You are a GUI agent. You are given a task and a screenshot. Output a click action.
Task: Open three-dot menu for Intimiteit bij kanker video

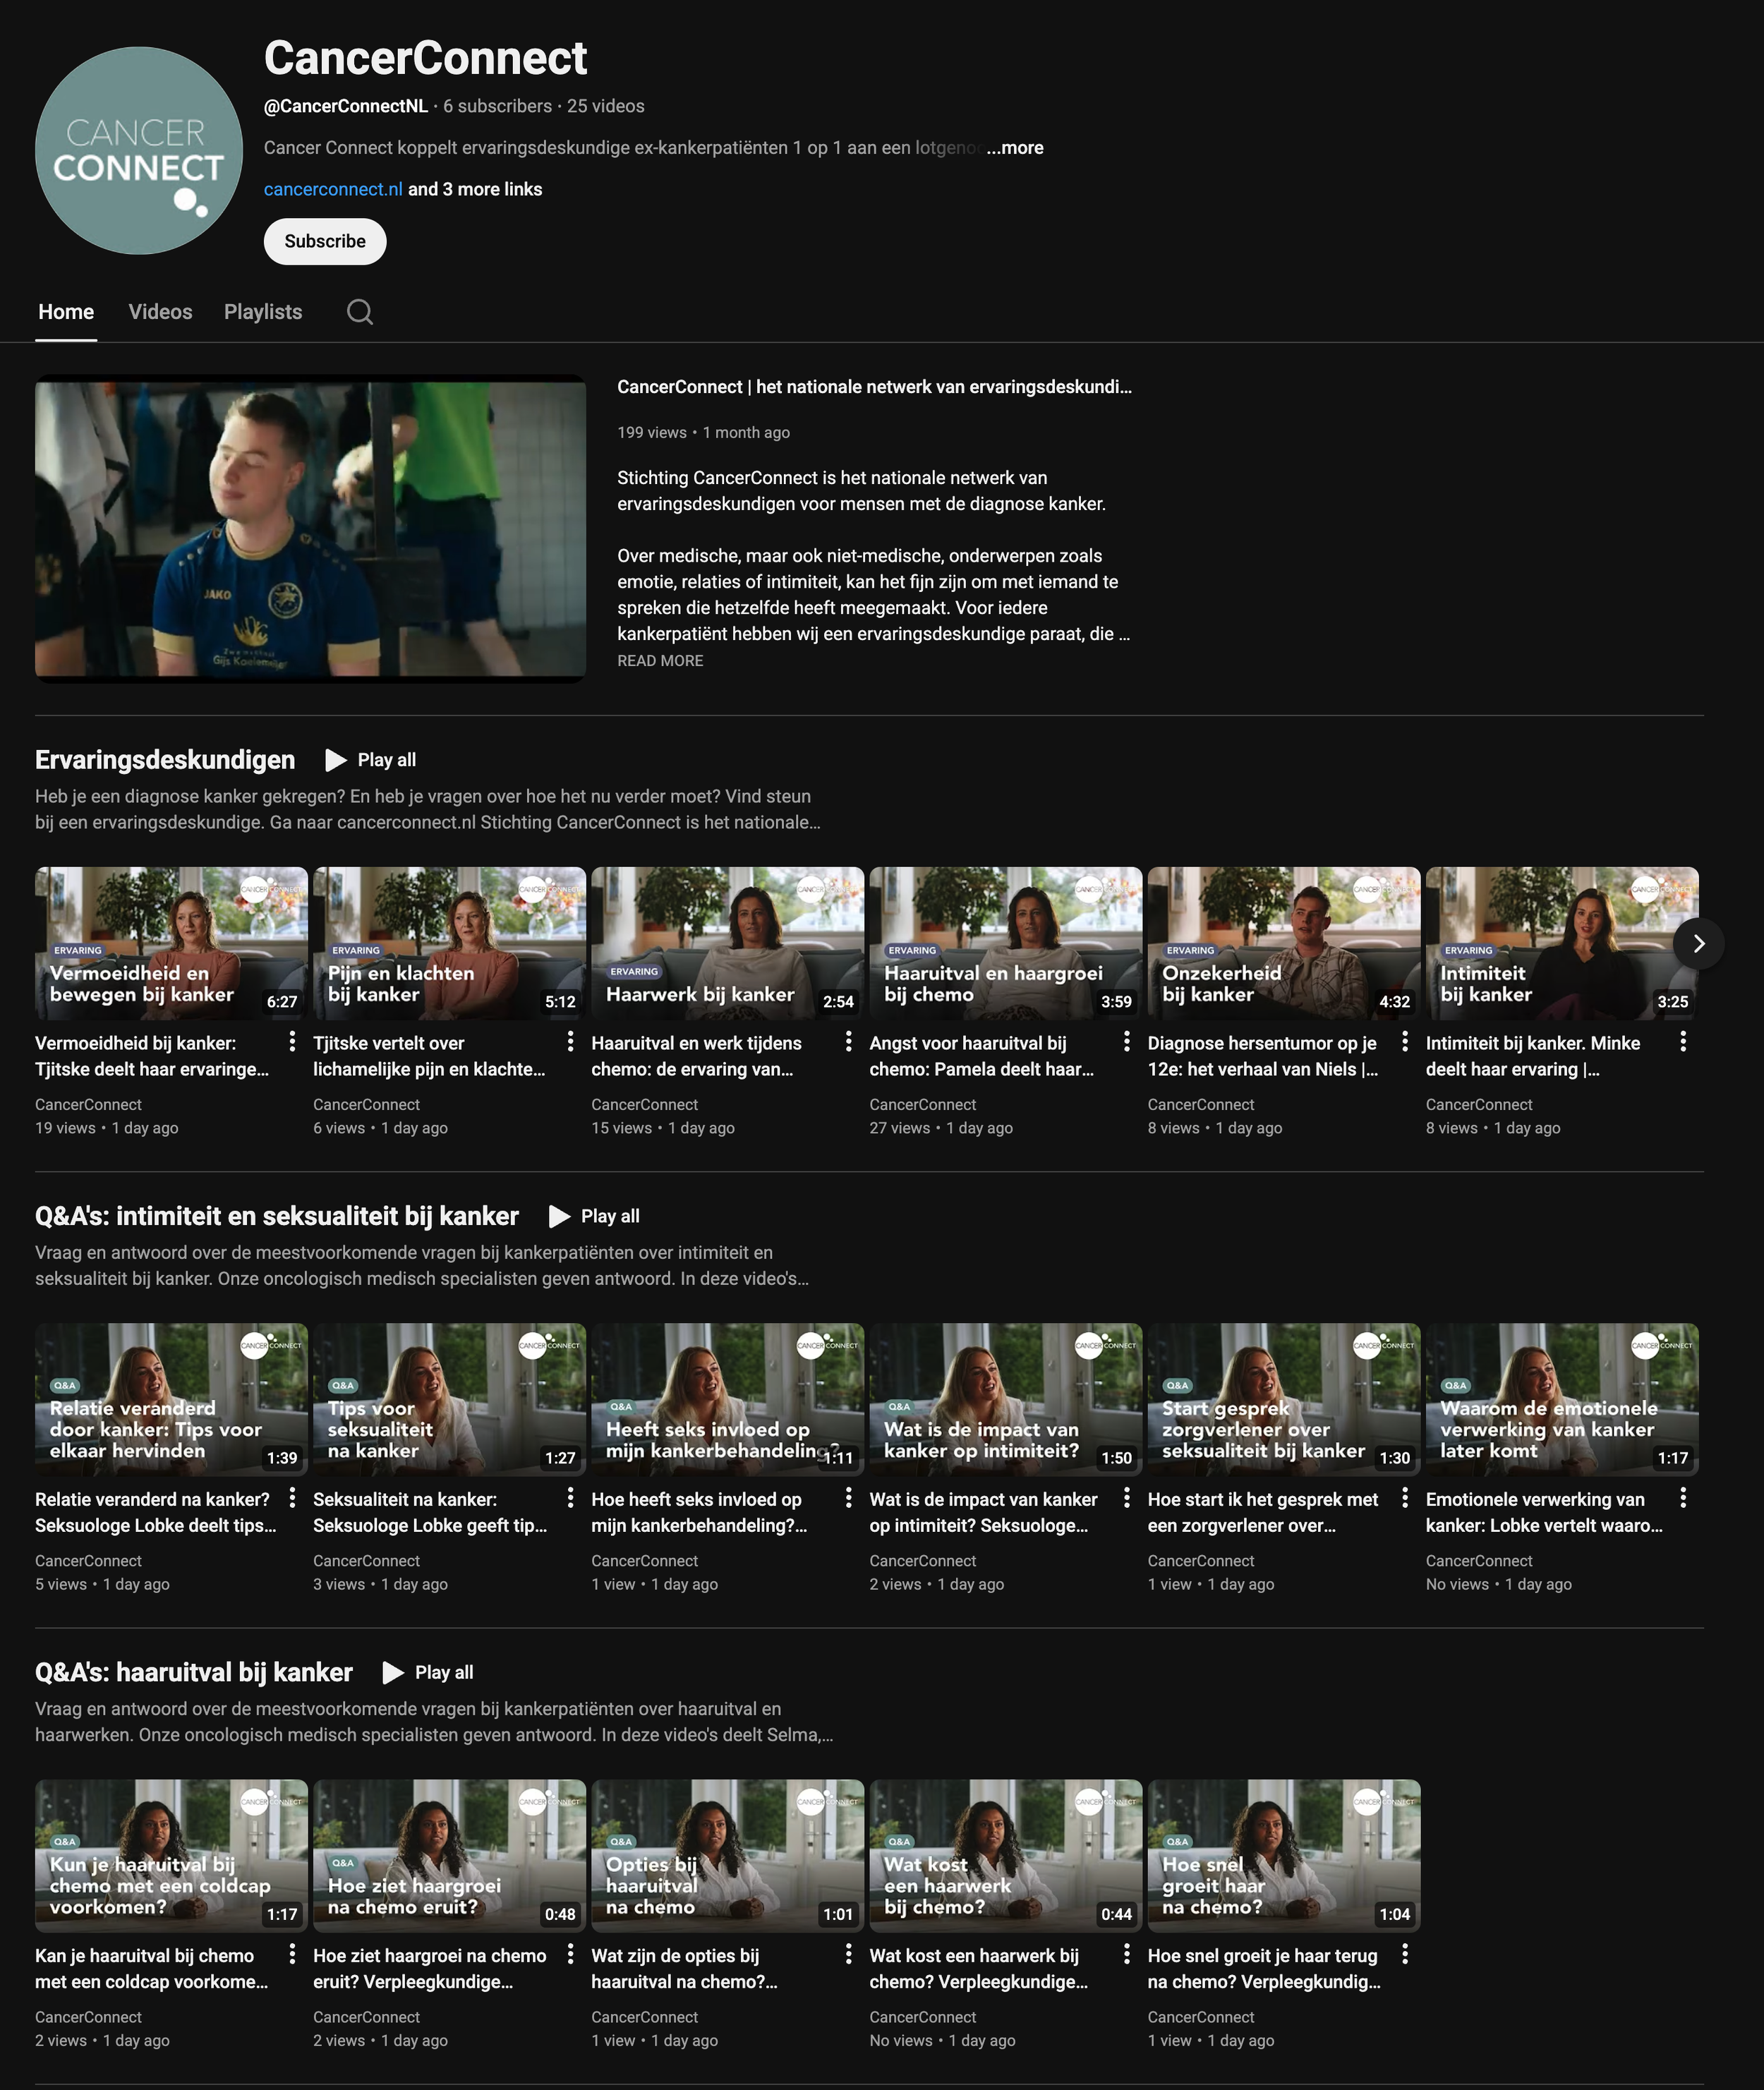coord(1683,1041)
